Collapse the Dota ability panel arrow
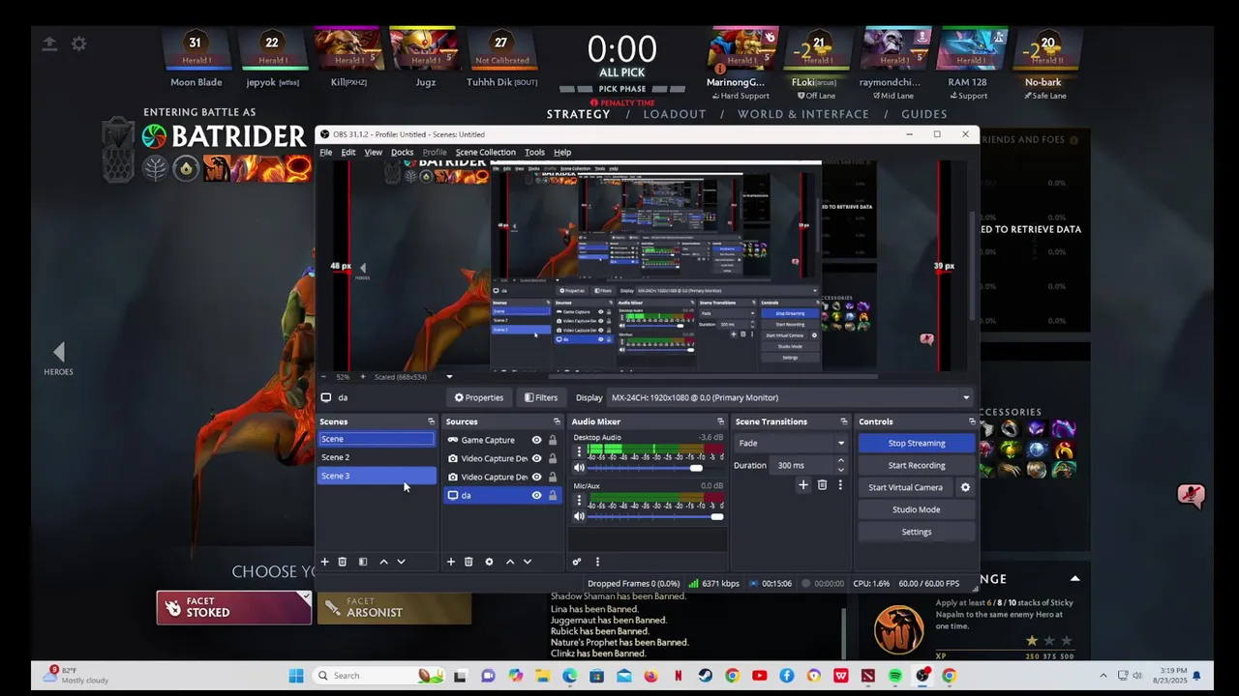This screenshot has width=1239, height=696. coord(1074,578)
